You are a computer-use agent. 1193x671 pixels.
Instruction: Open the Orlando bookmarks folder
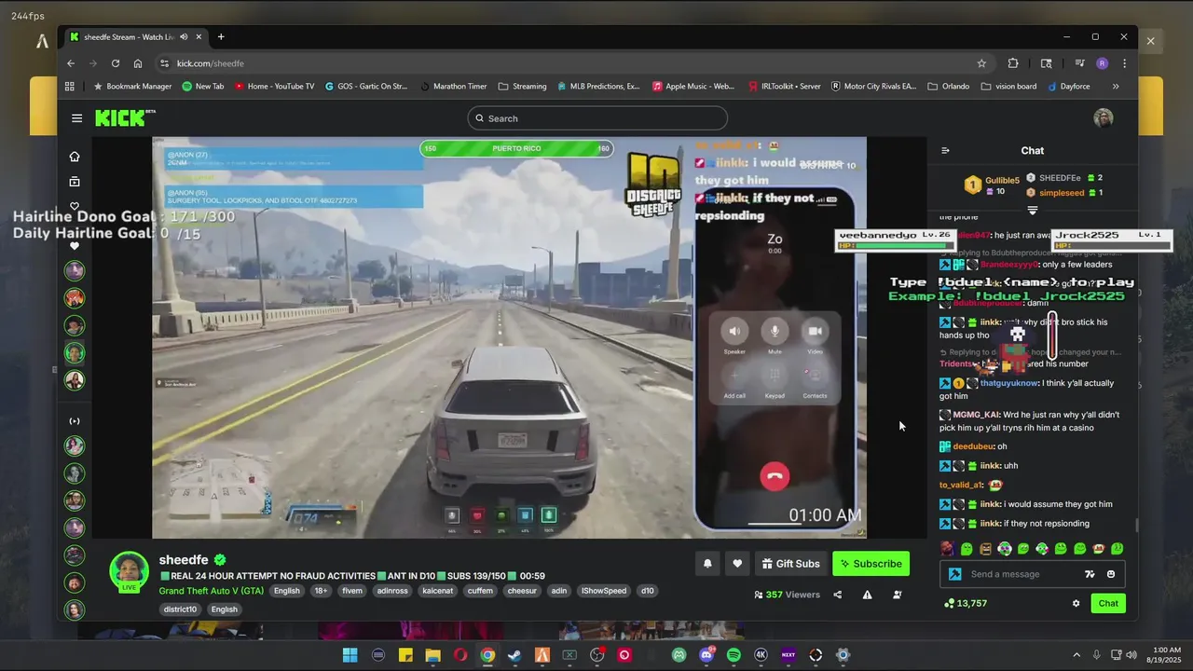pyautogui.click(x=949, y=87)
